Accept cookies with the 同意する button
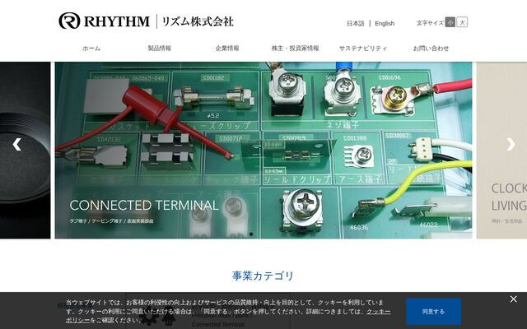527x329 pixels. [x=433, y=312]
